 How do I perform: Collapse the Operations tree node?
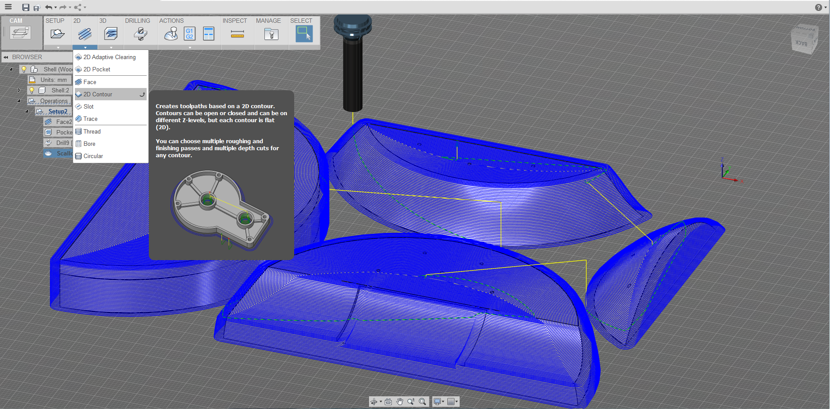click(x=19, y=101)
